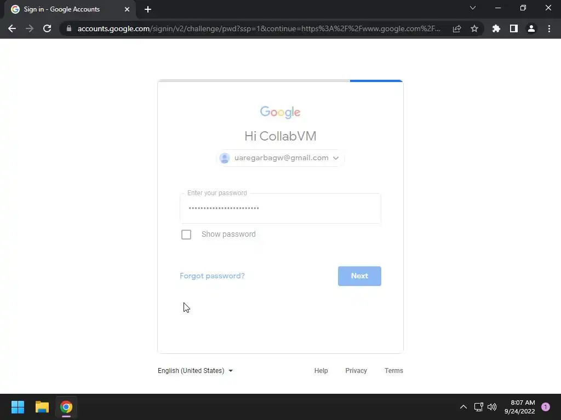The height and width of the screenshot is (420, 561).
Task: Open the volume speaker icon
Action: coord(492,407)
